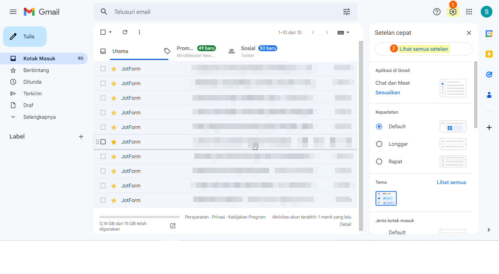The height and width of the screenshot is (274, 499).
Task: Close the Setelan cepat panel
Action: [469, 33]
